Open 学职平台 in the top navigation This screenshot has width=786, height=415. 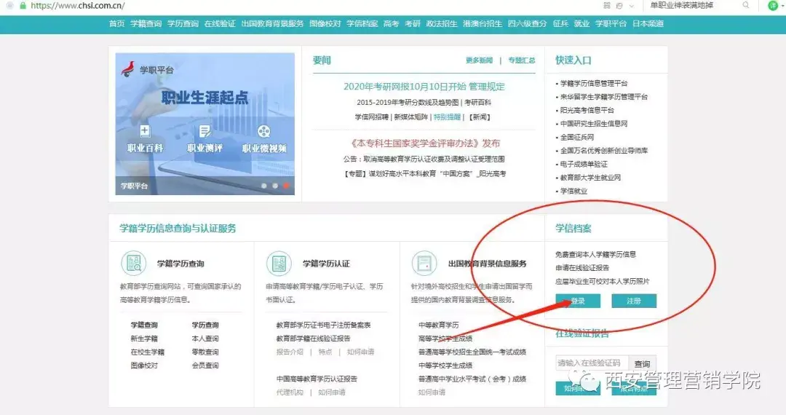coord(611,23)
